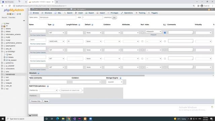Open the Browse tab
The height and width of the screenshot is (121, 215).
(34, 13)
